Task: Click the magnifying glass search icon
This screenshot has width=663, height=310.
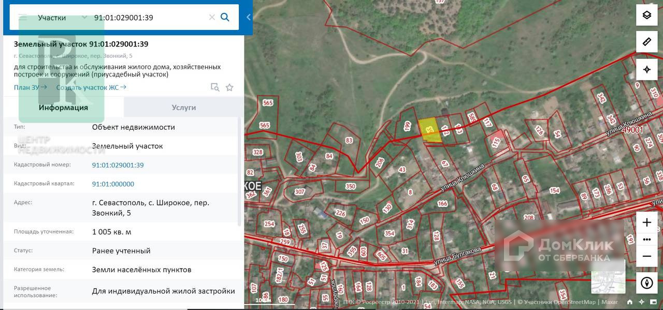Action: [x=225, y=17]
